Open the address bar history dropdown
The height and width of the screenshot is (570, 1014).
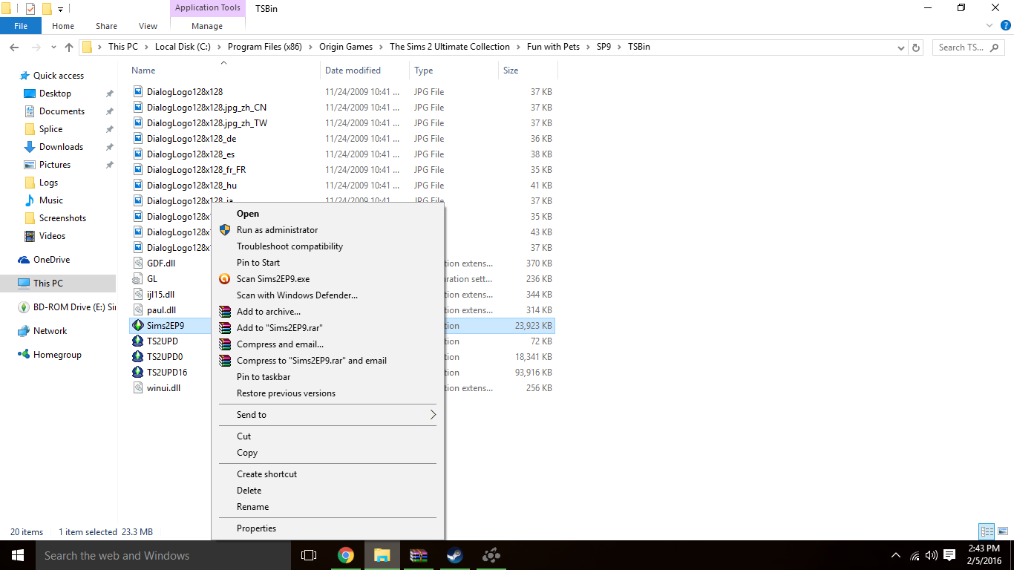click(901, 47)
